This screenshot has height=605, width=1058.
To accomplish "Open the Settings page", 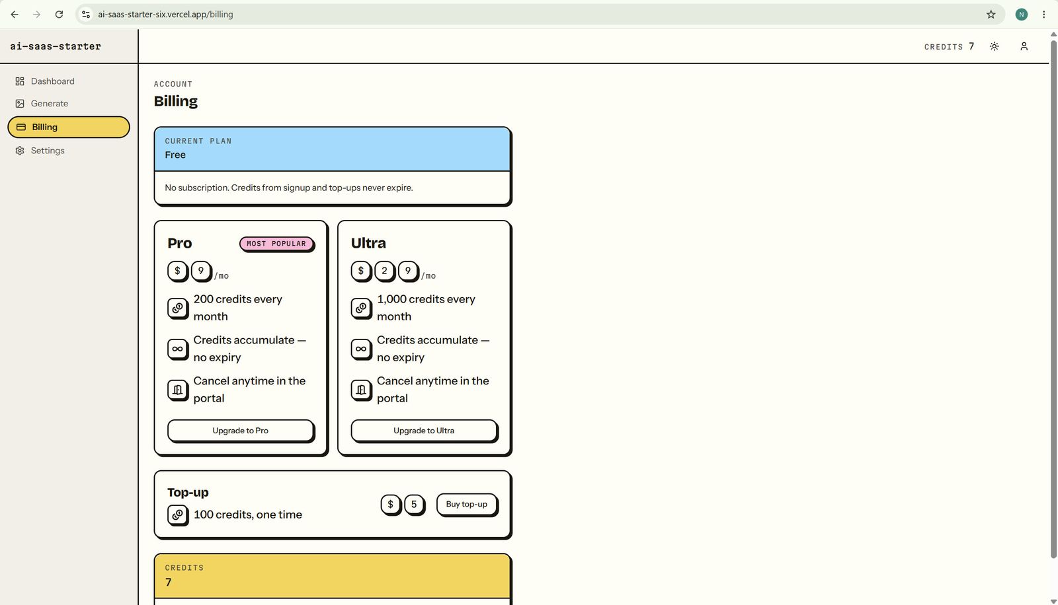I will click(x=69, y=151).
